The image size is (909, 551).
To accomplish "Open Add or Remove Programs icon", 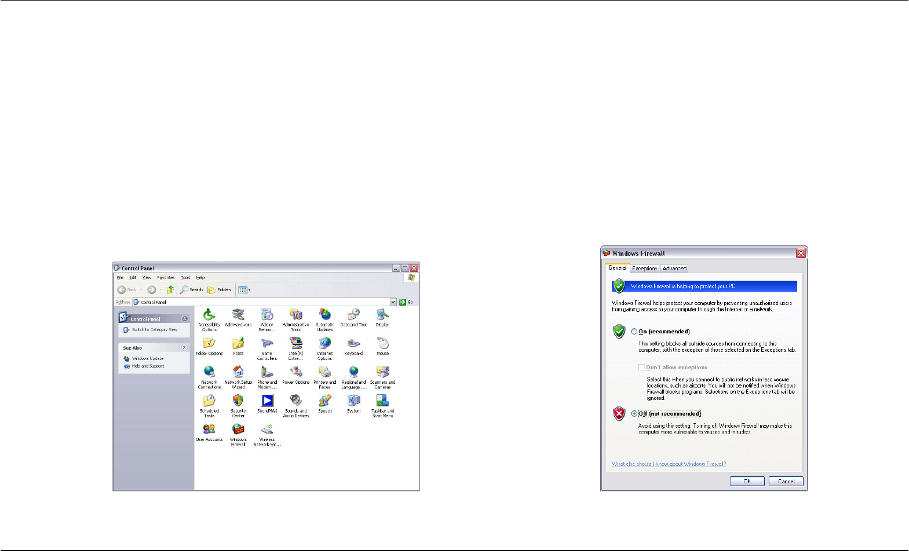I will (x=267, y=319).
